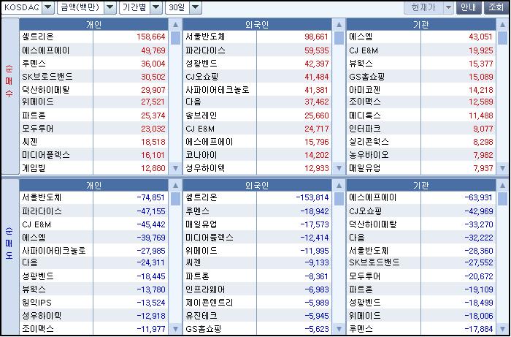This screenshot has height=337, width=511.
Task: Click the 순매도 기관 scrollbar thumb
Action: pyautogui.click(x=502, y=199)
